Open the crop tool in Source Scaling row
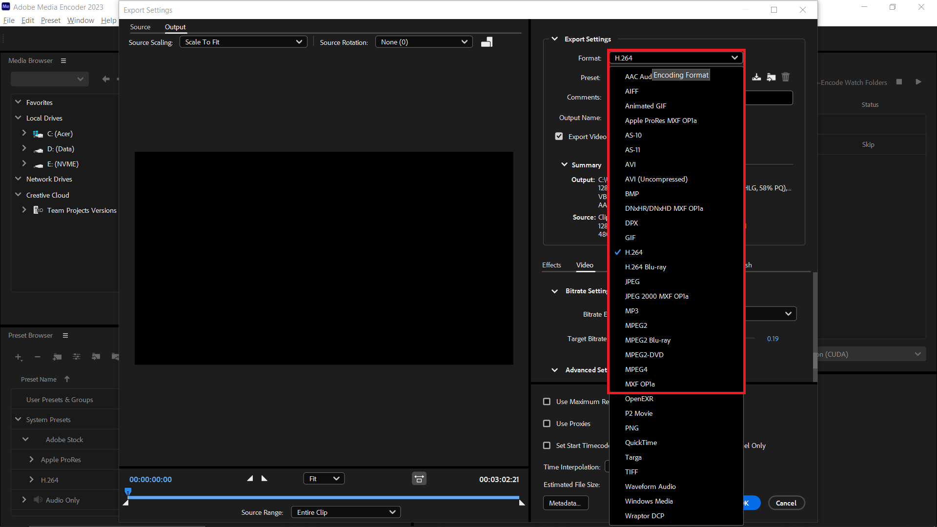 tap(487, 41)
